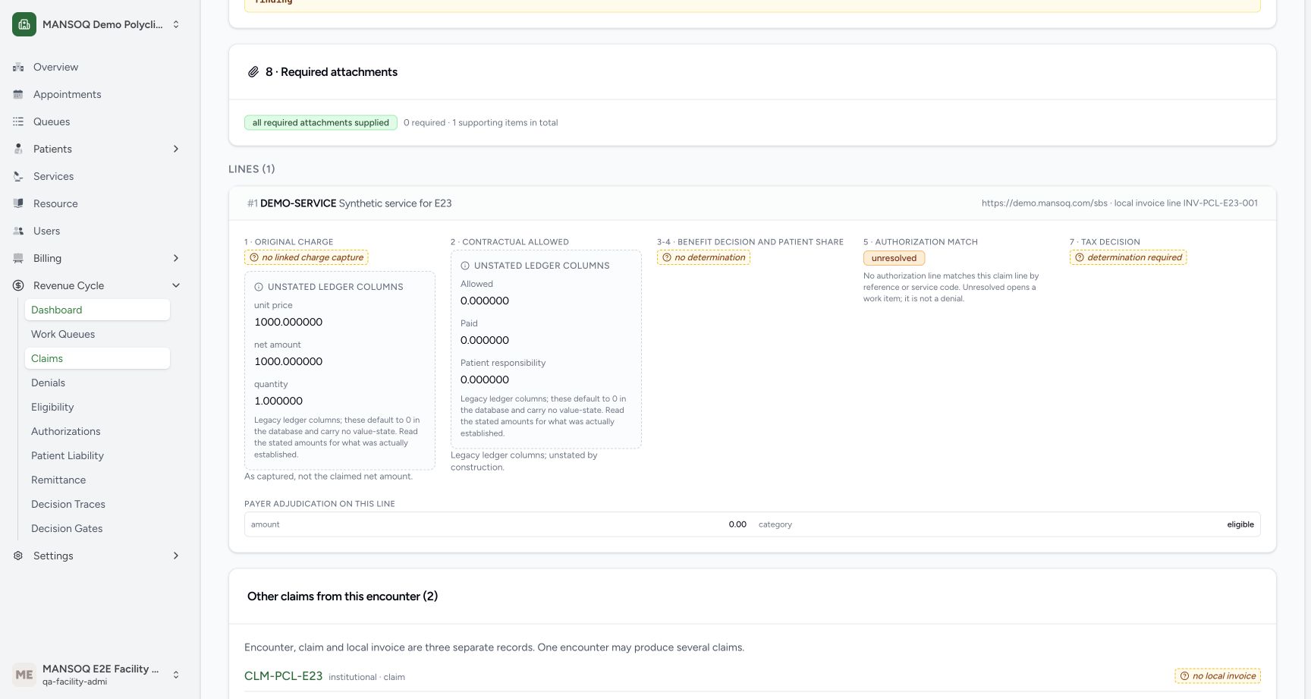Open Dashboard under Revenue Cycle

(97, 310)
